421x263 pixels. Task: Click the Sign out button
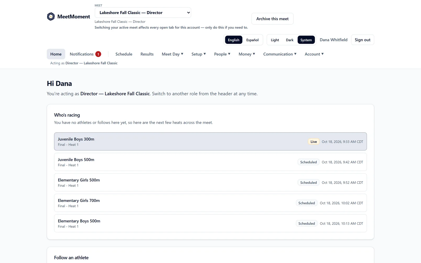[x=363, y=40]
